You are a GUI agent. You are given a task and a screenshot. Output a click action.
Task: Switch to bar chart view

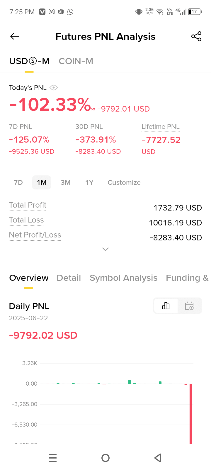click(x=166, y=306)
